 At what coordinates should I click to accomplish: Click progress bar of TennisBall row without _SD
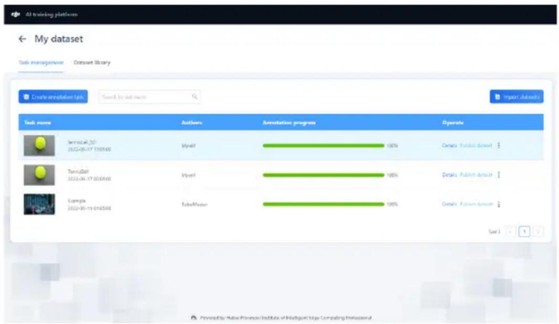click(323, 175)
